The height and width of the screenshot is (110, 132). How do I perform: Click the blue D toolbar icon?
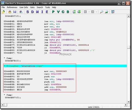(32, 12)
